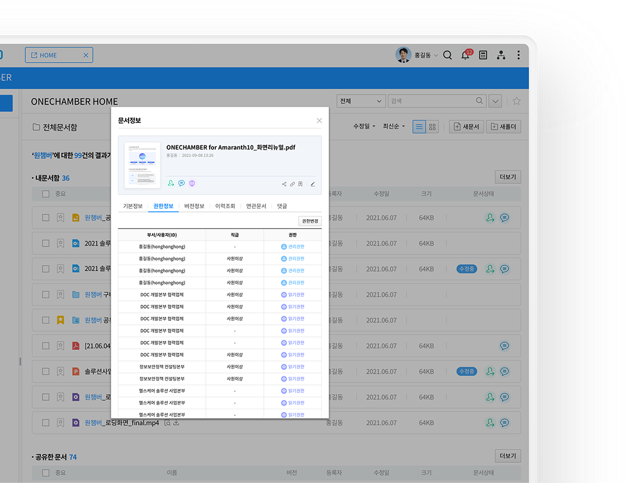Unmark the gold important bookmark

coord(60,320)
